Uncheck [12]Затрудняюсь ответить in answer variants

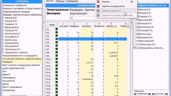click(134, 48)
